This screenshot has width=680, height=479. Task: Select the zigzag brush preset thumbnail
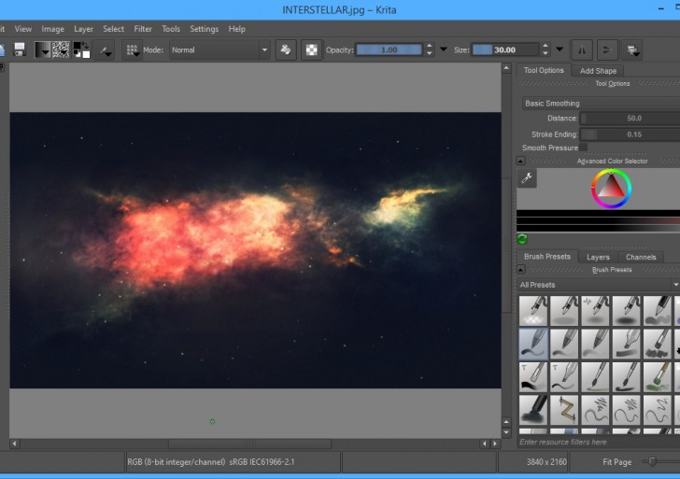(564, 409)
